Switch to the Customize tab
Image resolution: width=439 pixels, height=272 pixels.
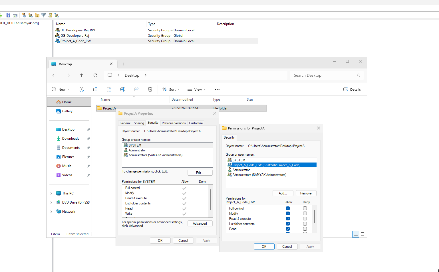coord(196,123)
